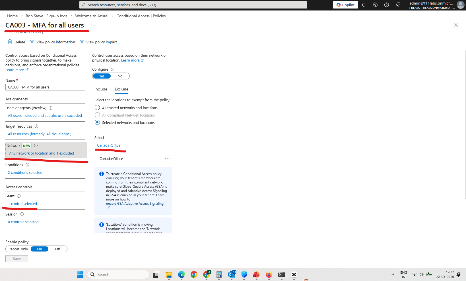Open the portal settings gear icon
The height and width of the screenshot is (281, 466).
375,5
